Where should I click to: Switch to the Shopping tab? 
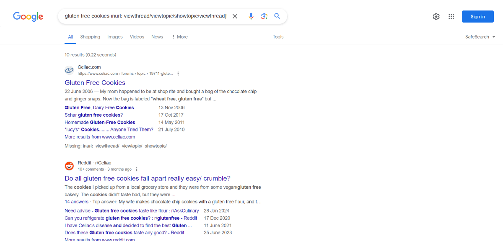pyautogui.click(x=90, y=37)
